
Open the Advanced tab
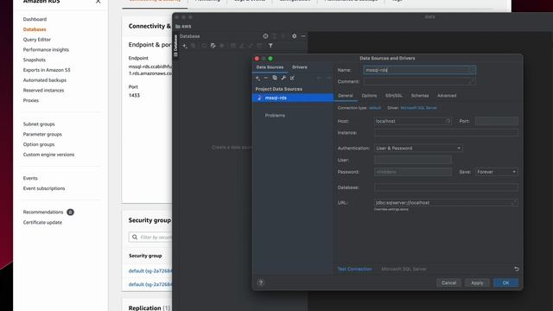coord(447,96)
